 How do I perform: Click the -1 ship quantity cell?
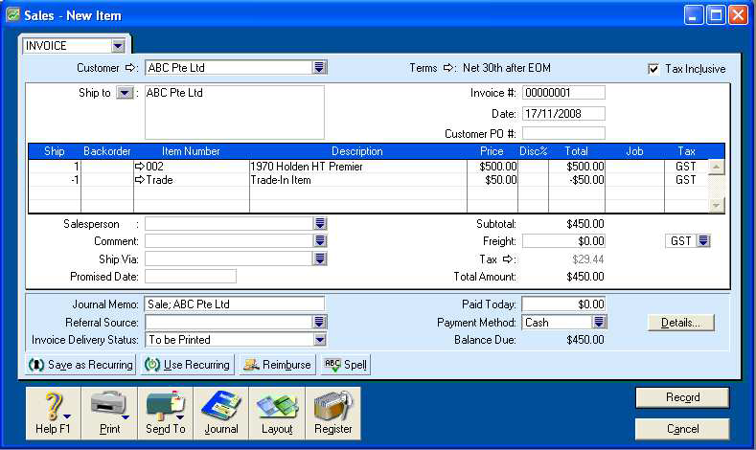coord(55,180)
